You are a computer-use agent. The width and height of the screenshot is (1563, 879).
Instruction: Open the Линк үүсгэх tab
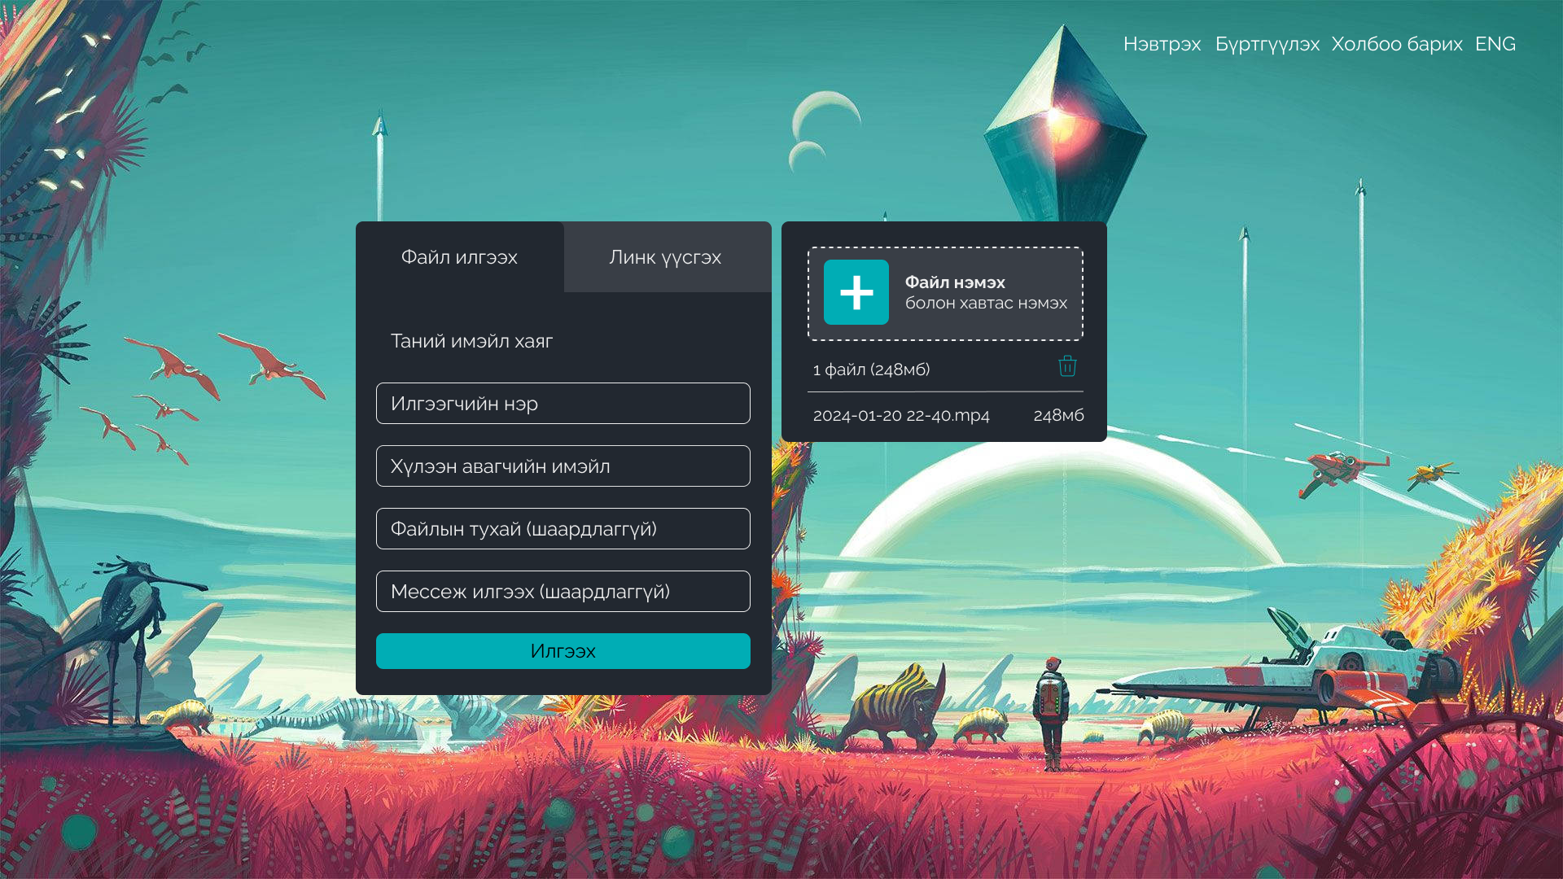pyautogui.click(x=665, y=257)
